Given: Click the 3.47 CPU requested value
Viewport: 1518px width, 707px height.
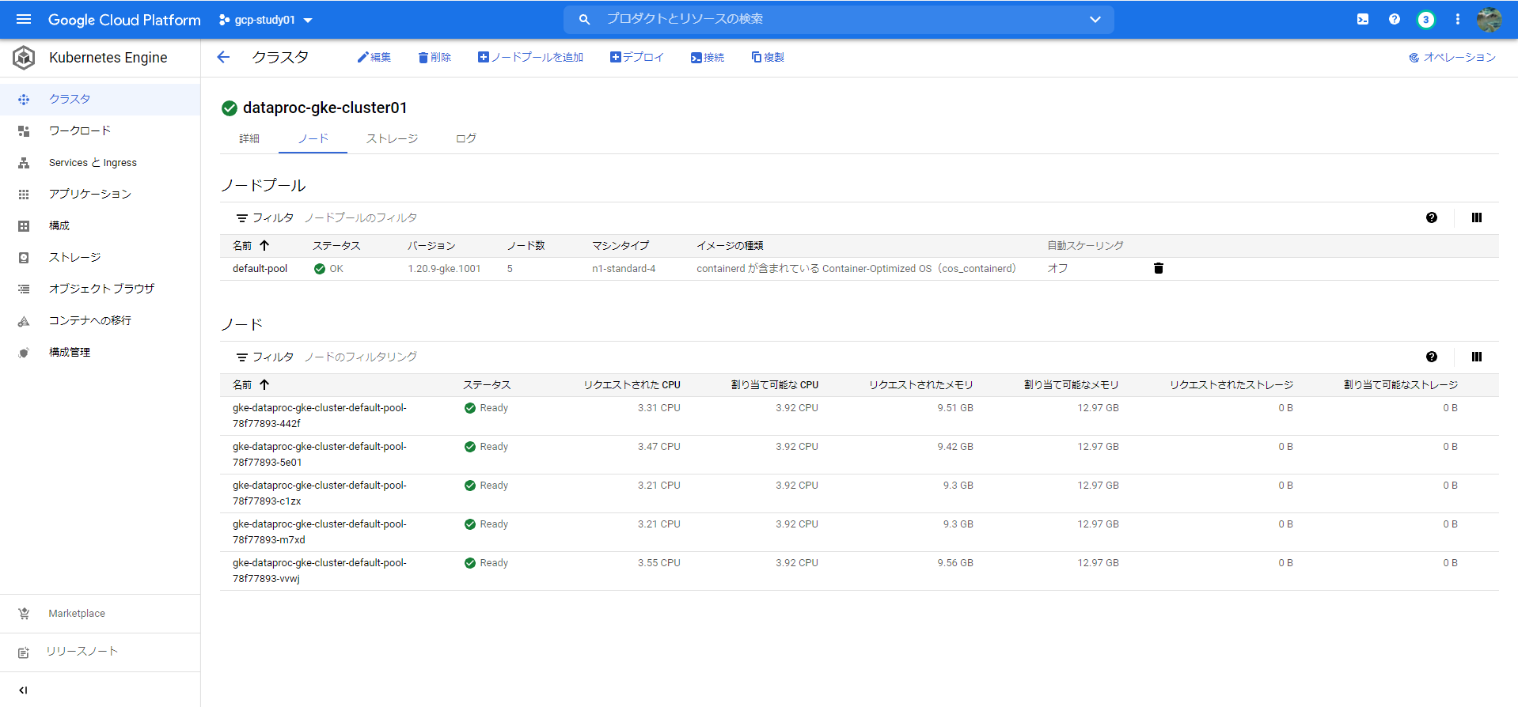Looking at the screenshot, I should (x=659, y=447).
